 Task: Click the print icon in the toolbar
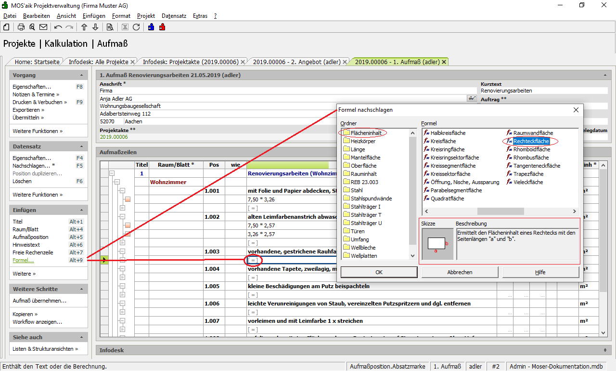(21, 27)
